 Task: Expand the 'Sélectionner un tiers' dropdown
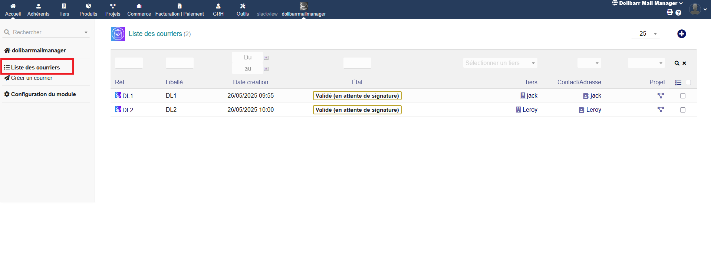pyautogui.click(x=500, y=63)
